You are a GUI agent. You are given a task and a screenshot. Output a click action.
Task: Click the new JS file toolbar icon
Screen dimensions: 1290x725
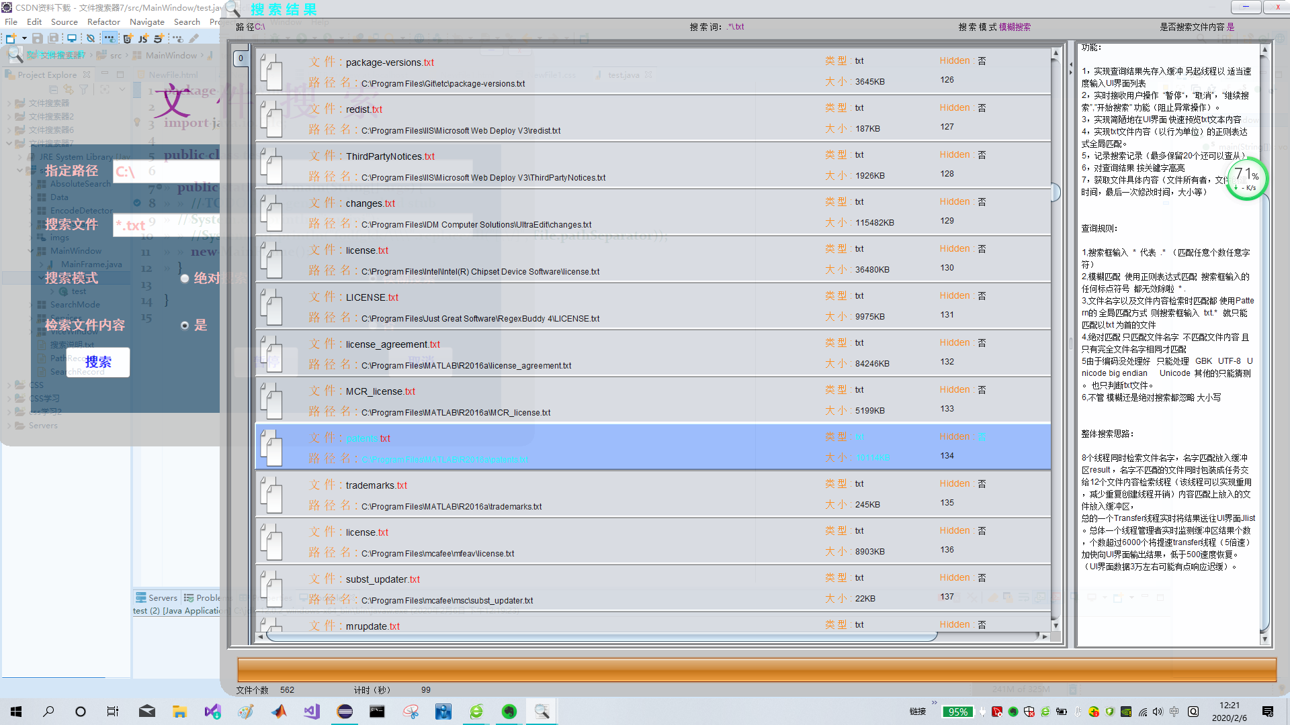pos(143,38)
